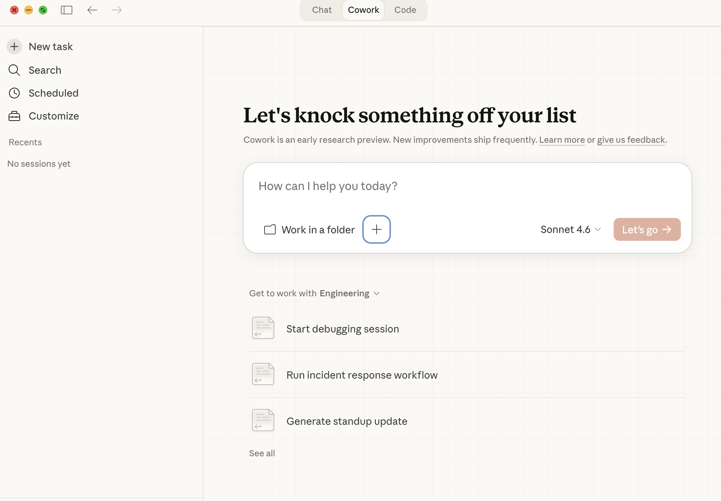721x501 pixels.
Task: Close the window with the red button
Action: click(14, 10)
